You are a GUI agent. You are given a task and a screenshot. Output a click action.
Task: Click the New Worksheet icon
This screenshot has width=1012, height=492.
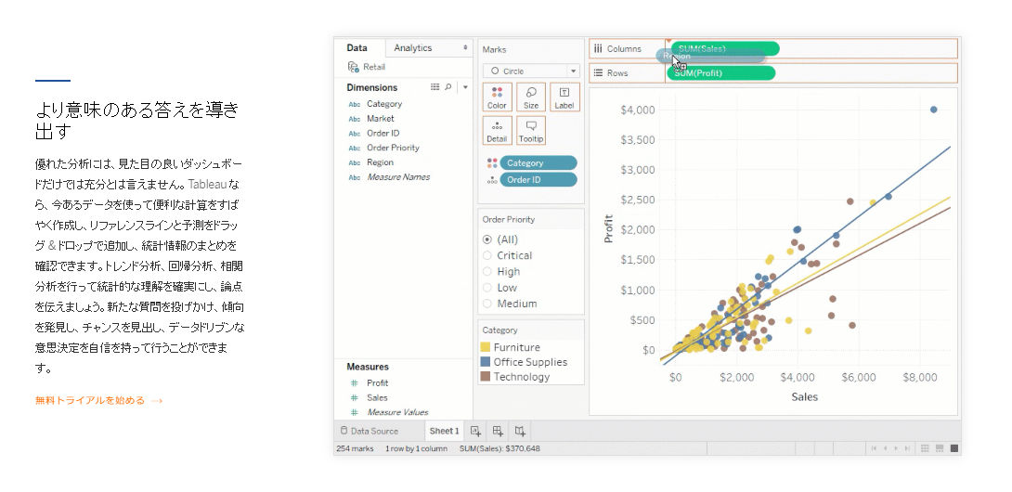(x=475, y=431)
